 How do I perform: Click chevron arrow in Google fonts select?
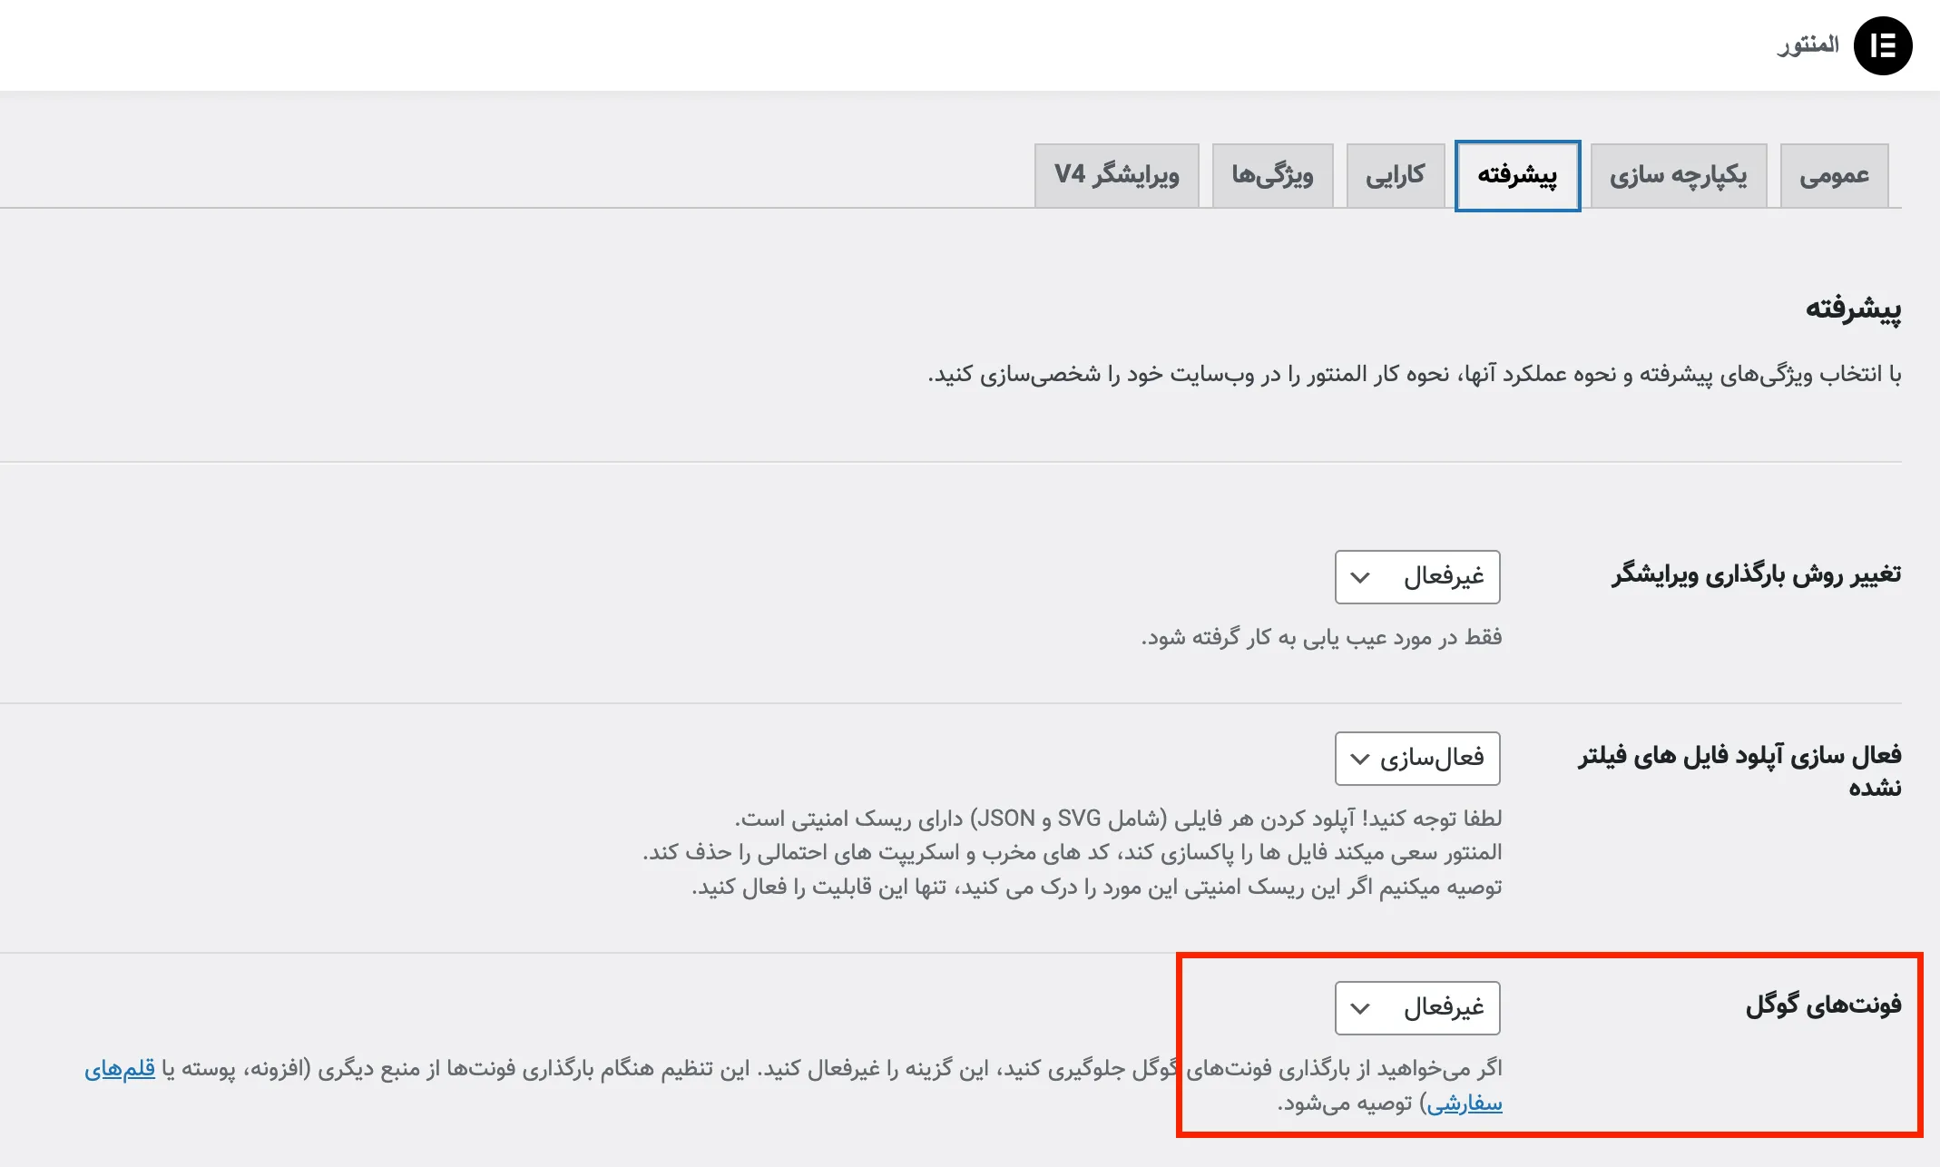pos(1359,1009)
